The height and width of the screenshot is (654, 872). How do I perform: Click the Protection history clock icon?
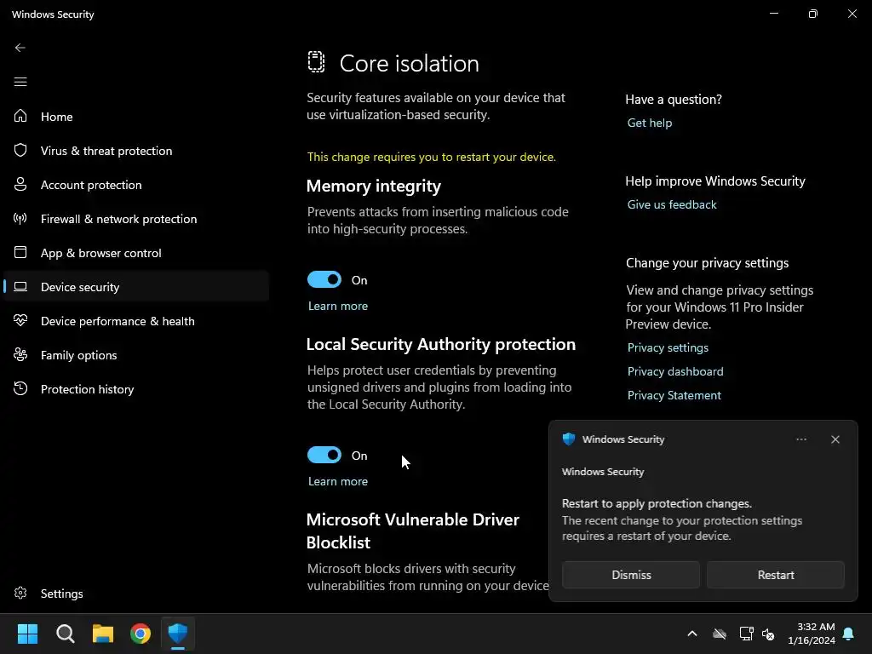click(x=20, y=388)
